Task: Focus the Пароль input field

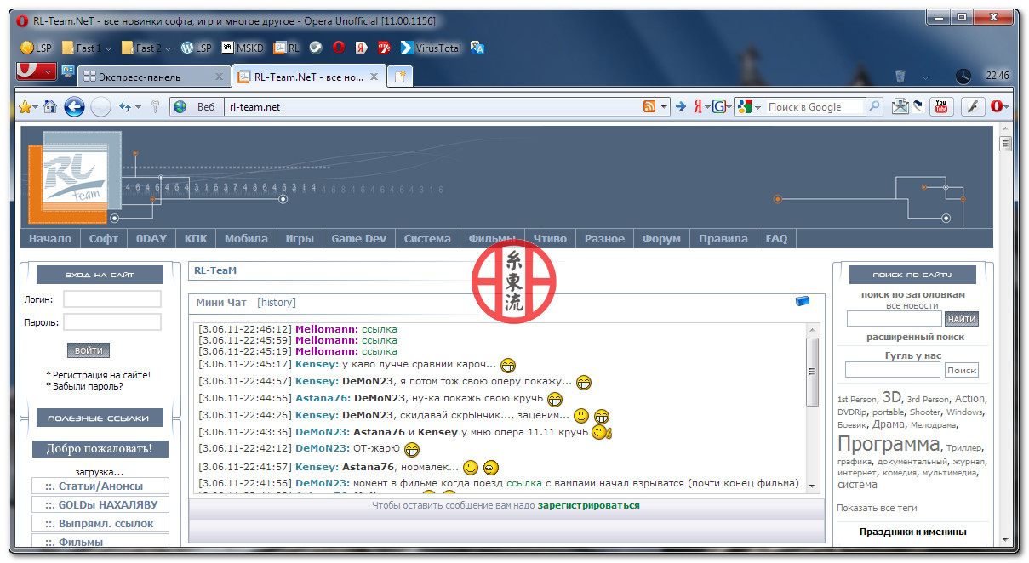Action: pyautogui.click(x=112, y=322)
